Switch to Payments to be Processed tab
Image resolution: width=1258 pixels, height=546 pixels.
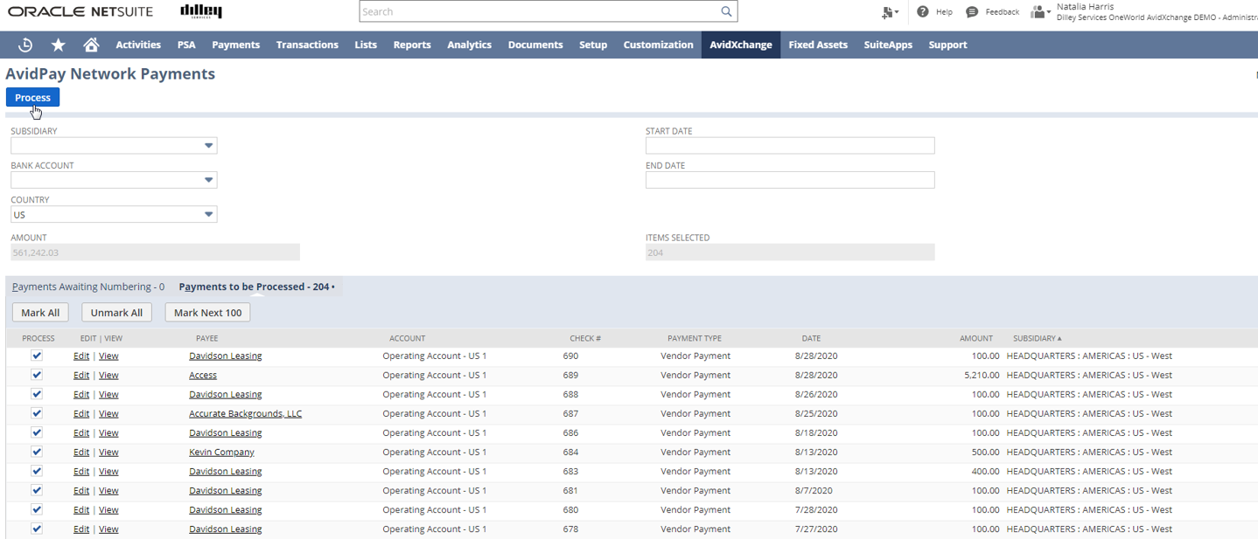coord(256,287)
